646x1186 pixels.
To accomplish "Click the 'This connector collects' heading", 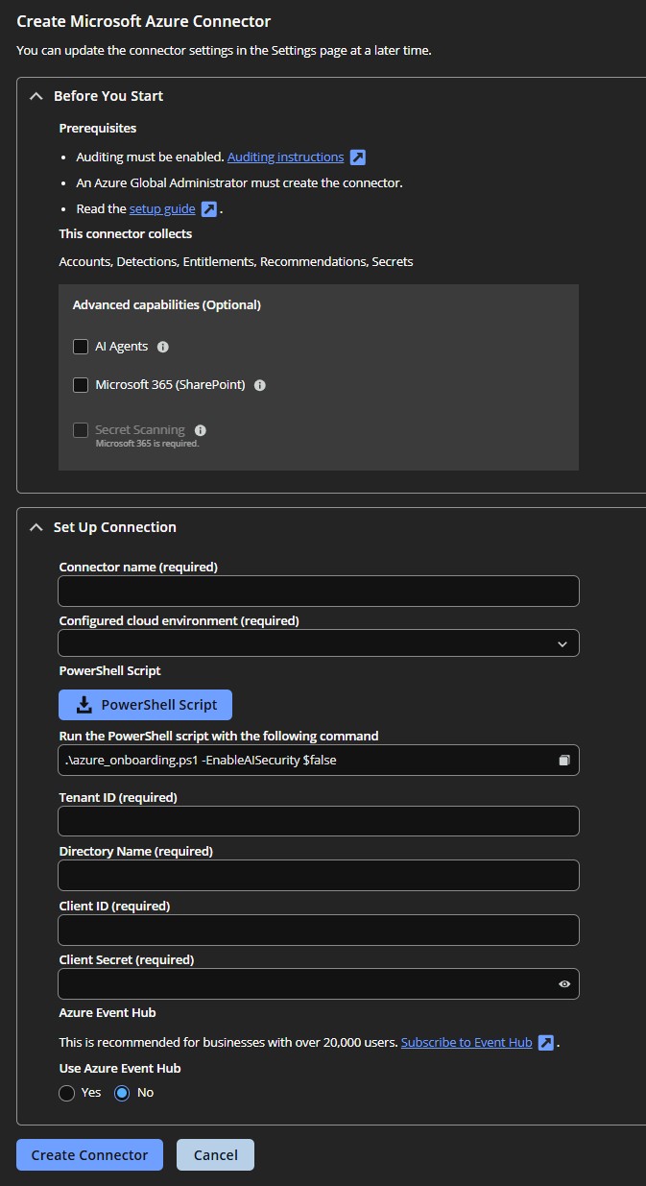I will click(126, 233).
